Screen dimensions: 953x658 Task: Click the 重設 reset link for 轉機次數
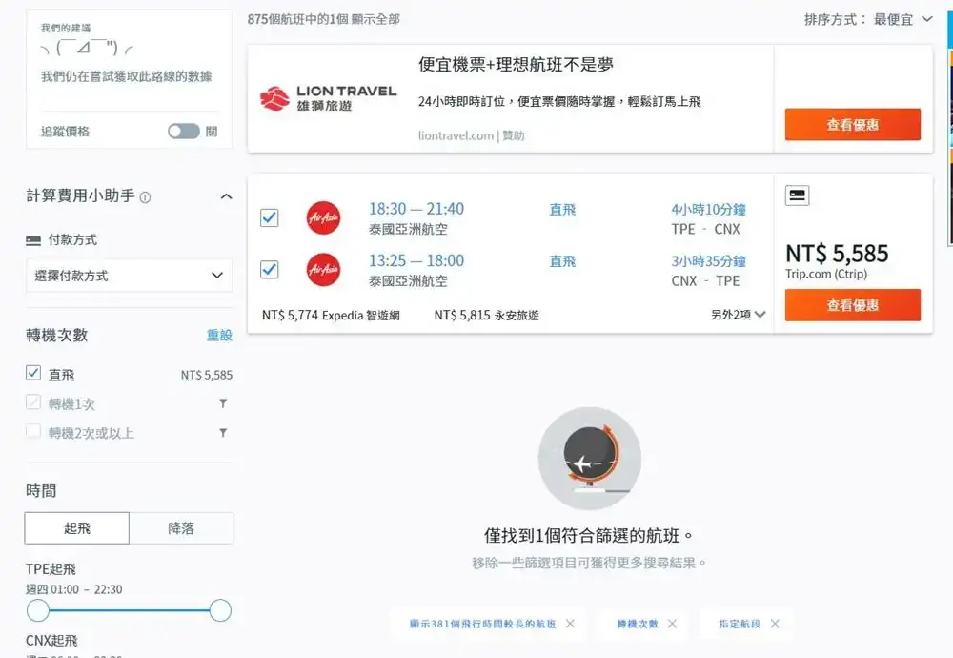219,335
